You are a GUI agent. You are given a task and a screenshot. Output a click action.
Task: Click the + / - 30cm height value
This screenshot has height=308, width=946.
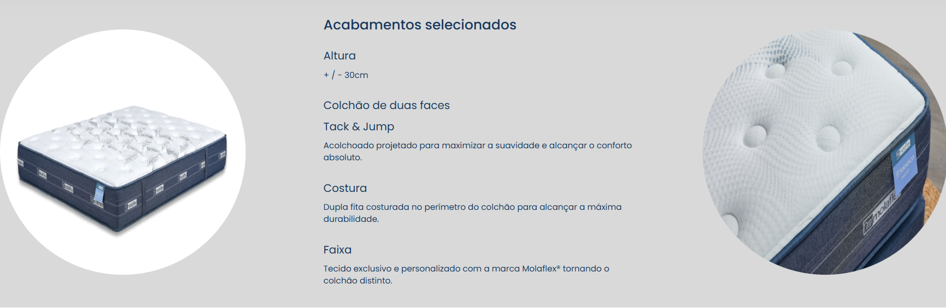[x=346, y=75]
